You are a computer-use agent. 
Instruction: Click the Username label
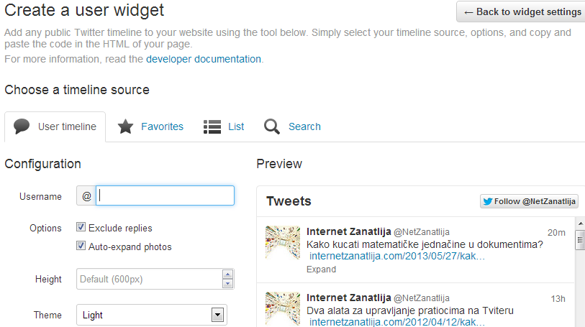[x=40, y=196]
